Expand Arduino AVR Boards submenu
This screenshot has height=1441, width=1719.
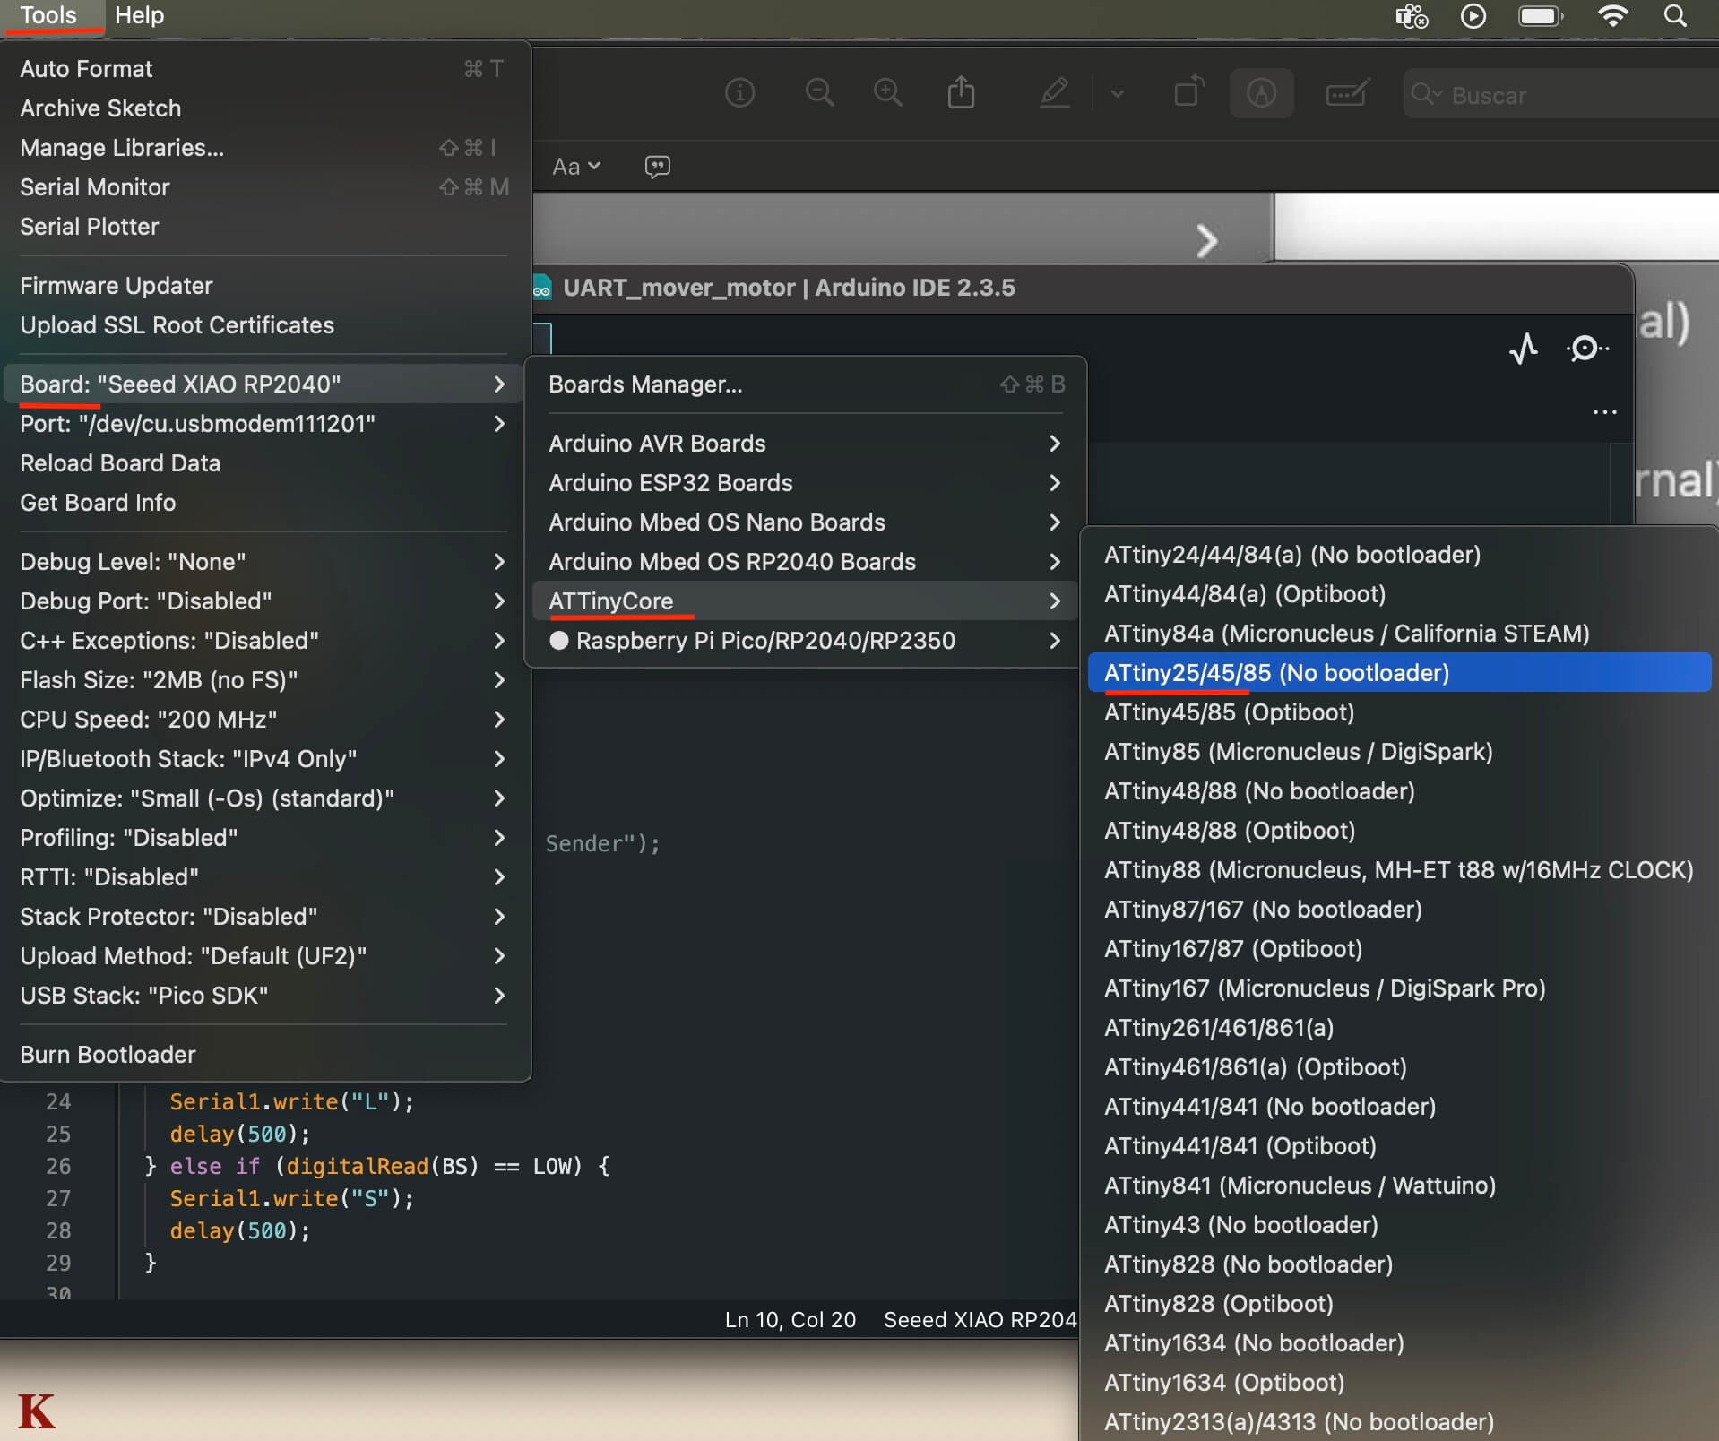(x=806, y=444)
